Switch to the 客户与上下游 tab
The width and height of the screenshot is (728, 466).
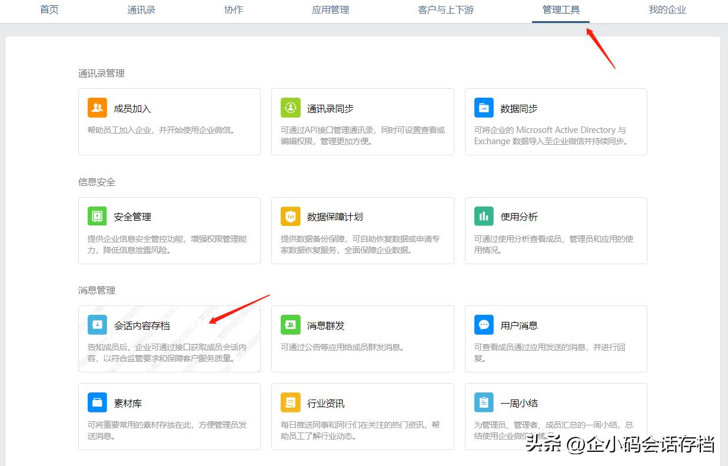click(x=446, y=10)
